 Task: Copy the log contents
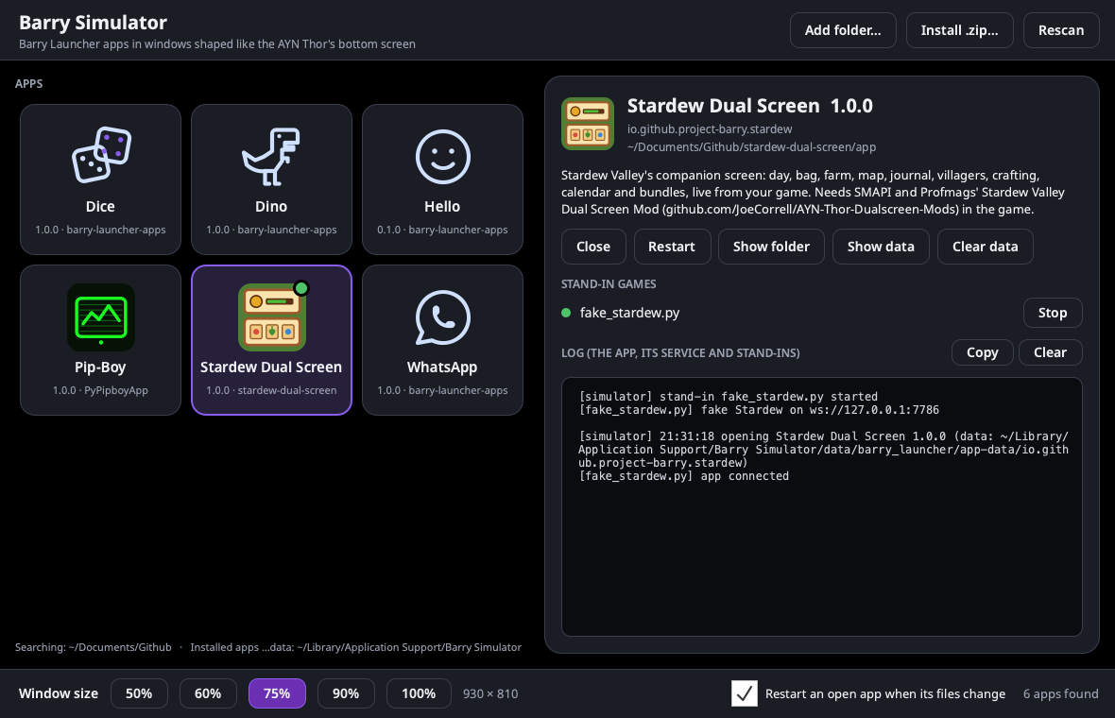pos(982,352)
